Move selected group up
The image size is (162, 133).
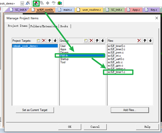coord(97,40)
